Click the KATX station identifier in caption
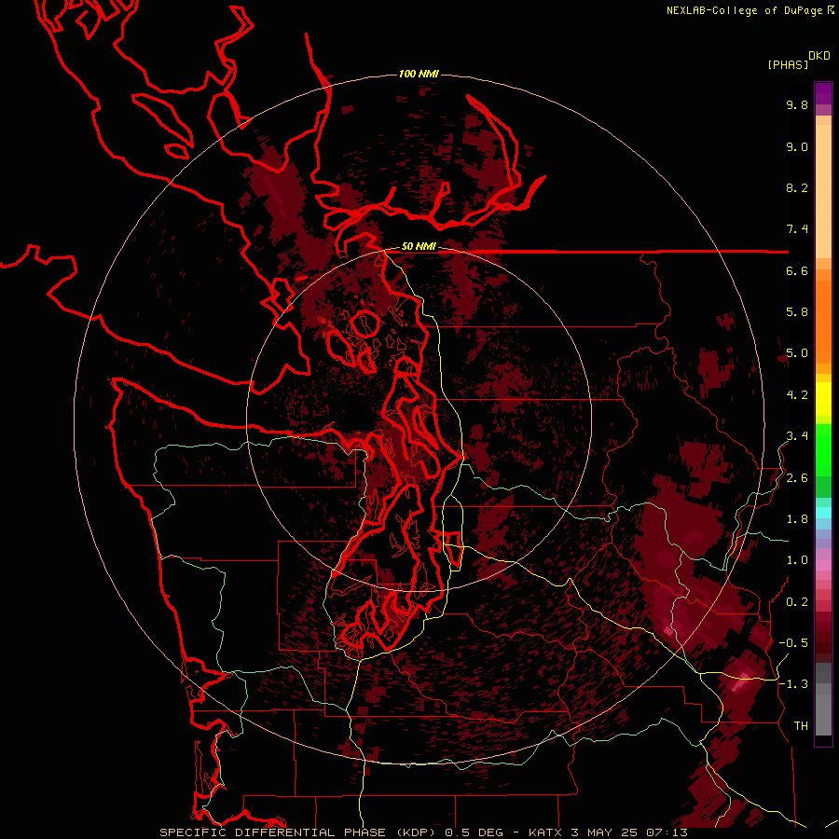839x839 pixels. pos(545,832)
